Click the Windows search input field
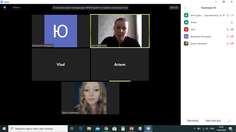236x132 pixels. [38, 128]
